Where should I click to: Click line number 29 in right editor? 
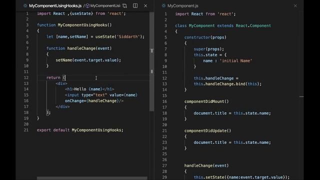164,177
